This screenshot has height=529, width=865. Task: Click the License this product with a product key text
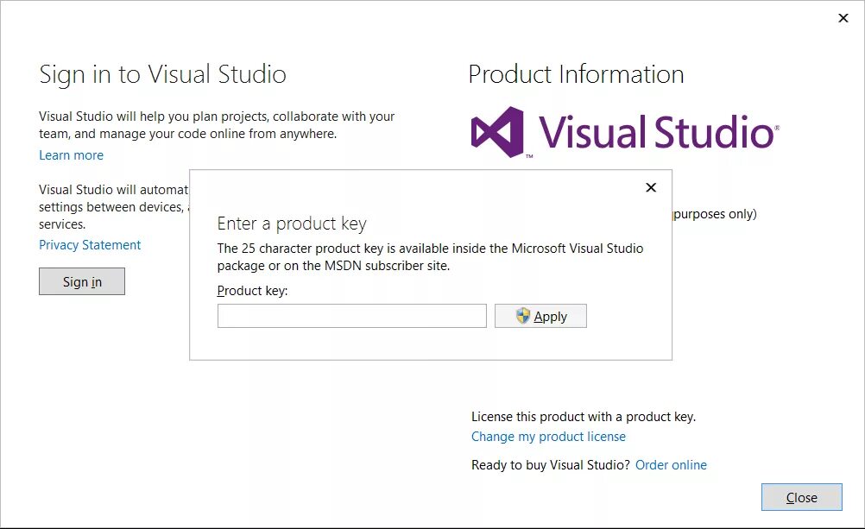click(583, 417)
